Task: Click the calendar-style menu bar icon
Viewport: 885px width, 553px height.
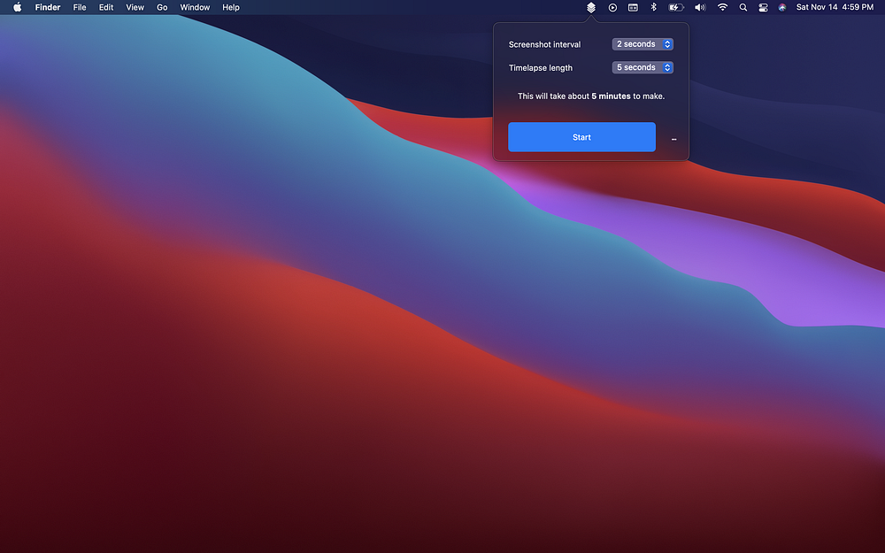Action: (x=634, y=7)
